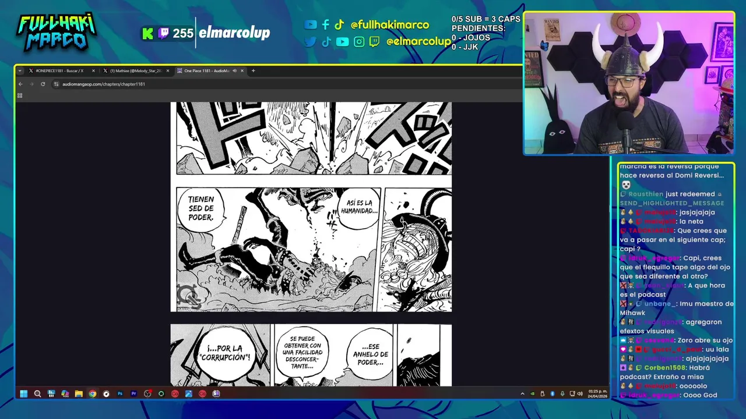
Task: Click SEND_HIGHLIGHTED_MESSAGE redemption in chat
Action: click(671, 203)
